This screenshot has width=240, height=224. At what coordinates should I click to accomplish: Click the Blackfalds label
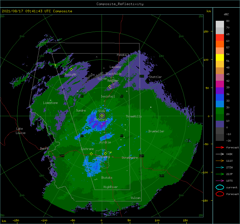coord(113,74)
